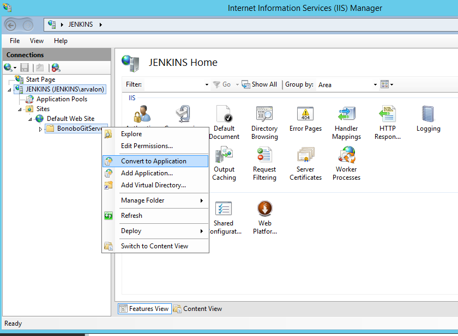The width and height of the screenshot is (458, 336).
Task: Choose Explore from context menu
Action: click(x=155, y=134)
